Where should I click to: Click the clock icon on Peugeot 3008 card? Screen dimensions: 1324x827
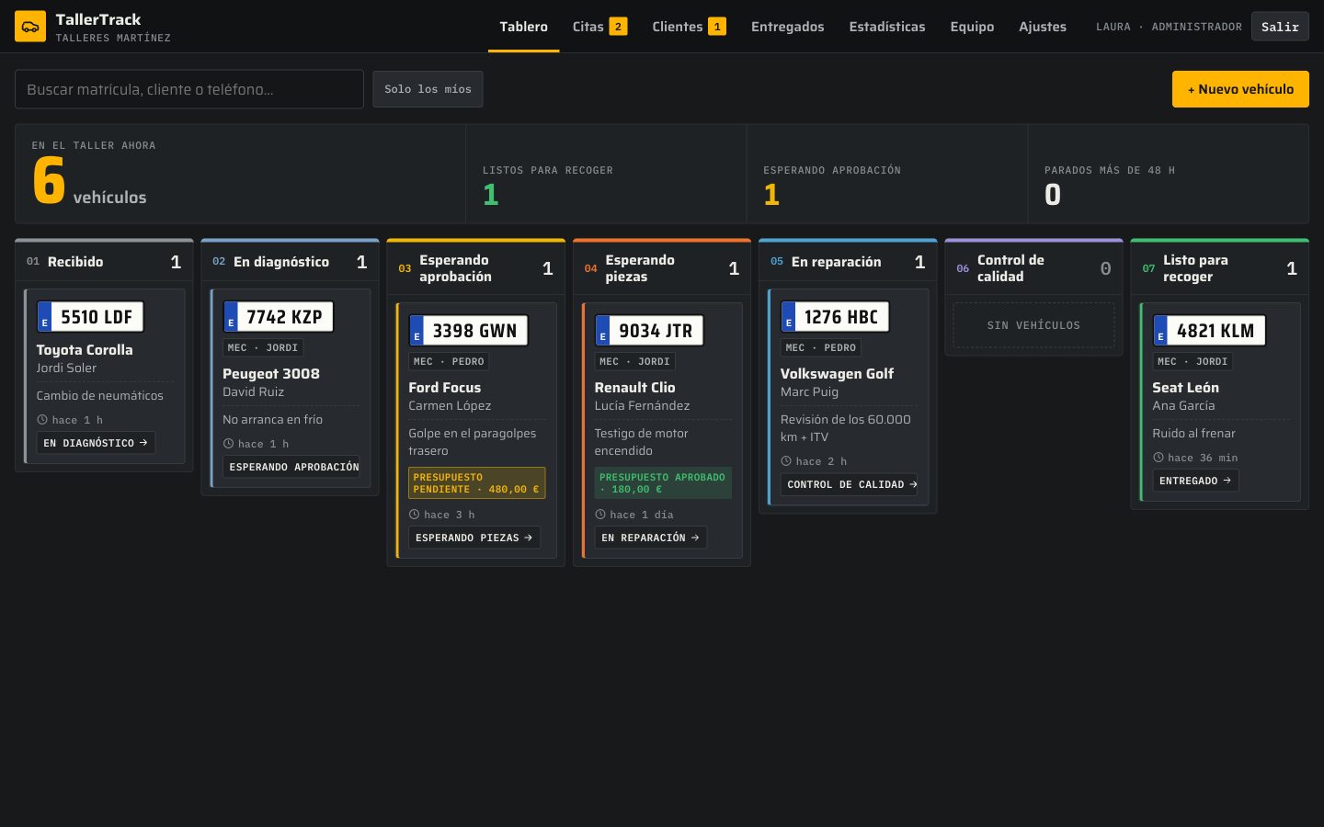[228, 444]
